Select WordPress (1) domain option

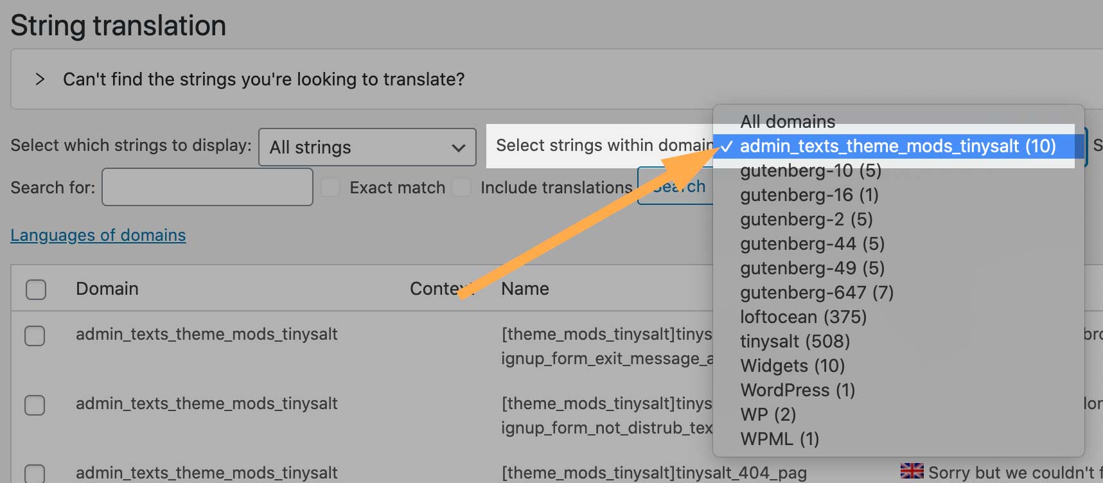[797, 390]
